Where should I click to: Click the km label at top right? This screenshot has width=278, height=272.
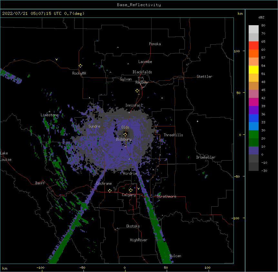pos(240,14)
